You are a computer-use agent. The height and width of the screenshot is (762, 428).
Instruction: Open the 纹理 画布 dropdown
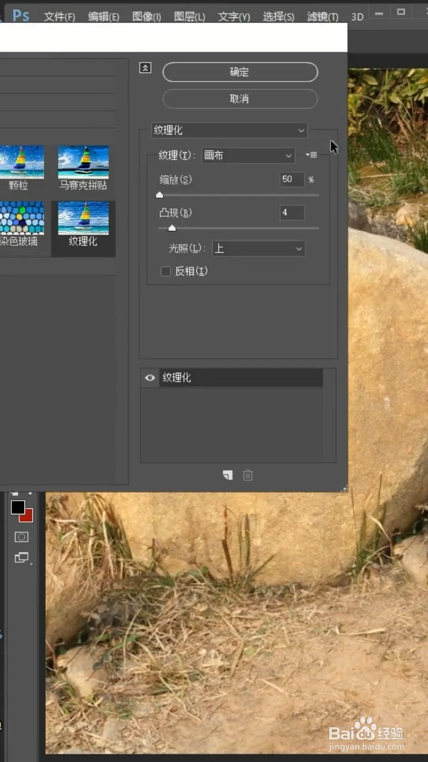(248, 155)
